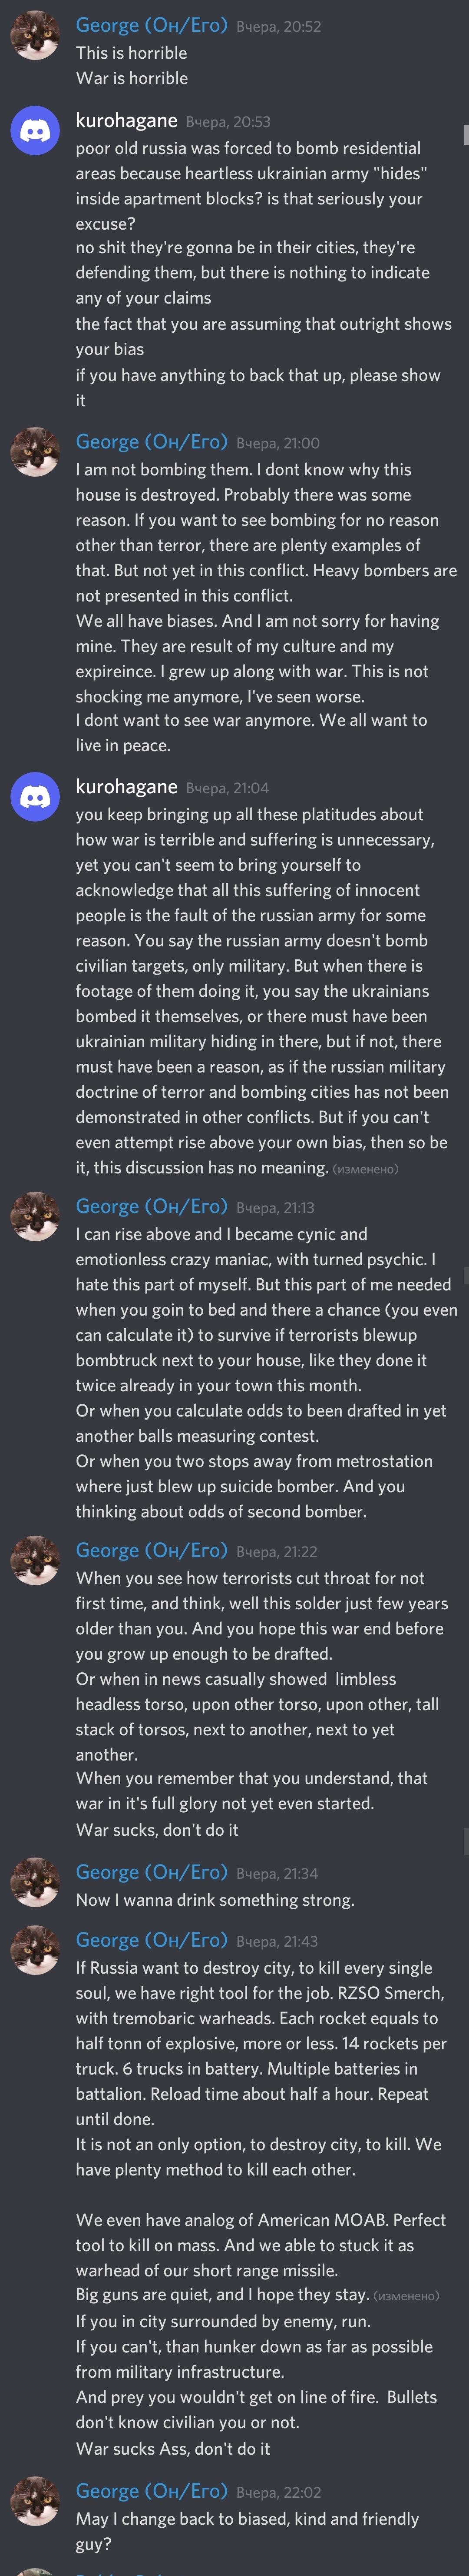Open the kurohagane username at 20:53
Viewport: 469px width, 2576px height.
127,121
